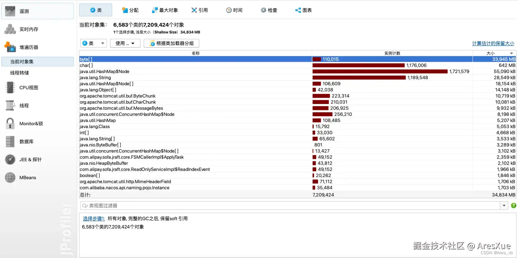Image resolution: width=518 pixels, height=258 pixels.
Task: Select the char[] row in the table
Action: pyautogui.click(x=173, y=65)
